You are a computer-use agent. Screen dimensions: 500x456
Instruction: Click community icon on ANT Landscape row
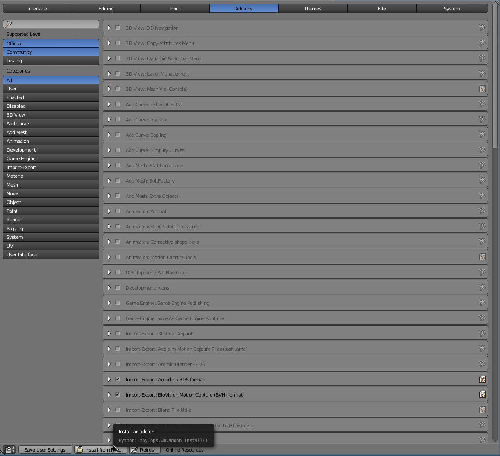click(x=482, y=166)
